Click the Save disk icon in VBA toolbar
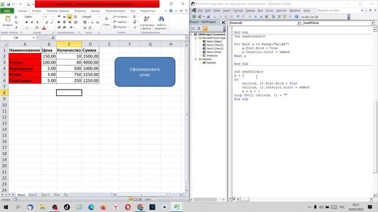This screenshot has height=212, width=378. [x=208, y=17]
